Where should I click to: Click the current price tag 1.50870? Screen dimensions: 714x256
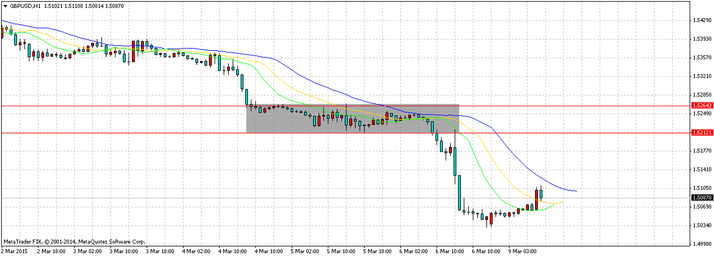click(701, 198)
